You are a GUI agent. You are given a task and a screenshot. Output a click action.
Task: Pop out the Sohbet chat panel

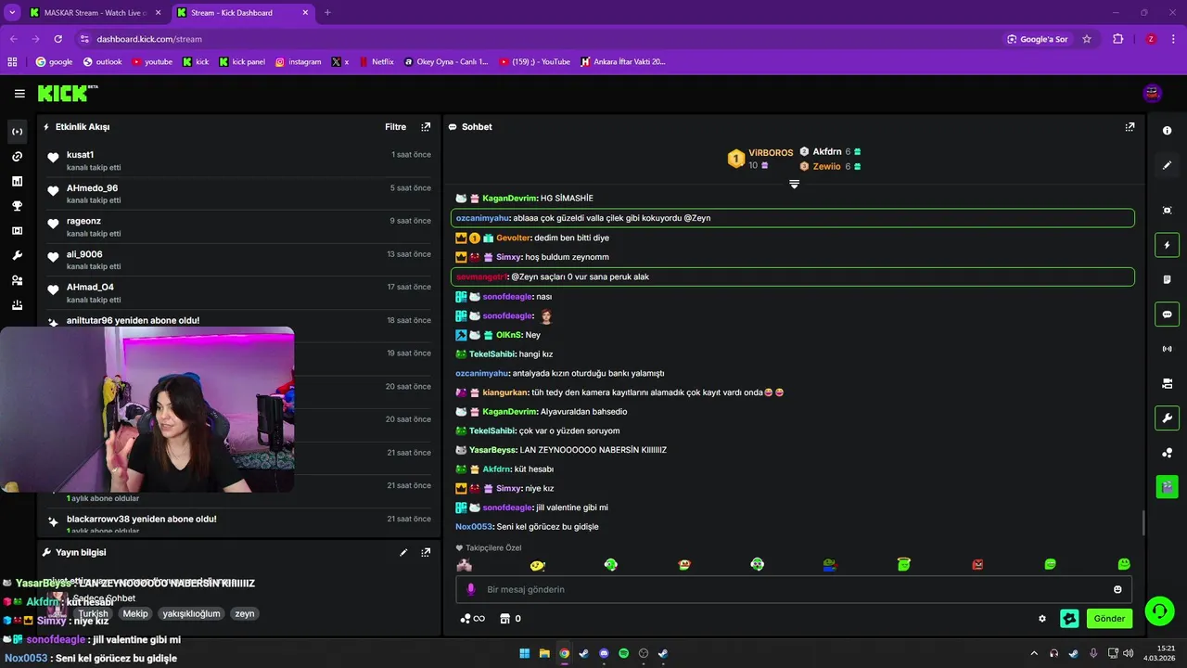(1130, 127)
